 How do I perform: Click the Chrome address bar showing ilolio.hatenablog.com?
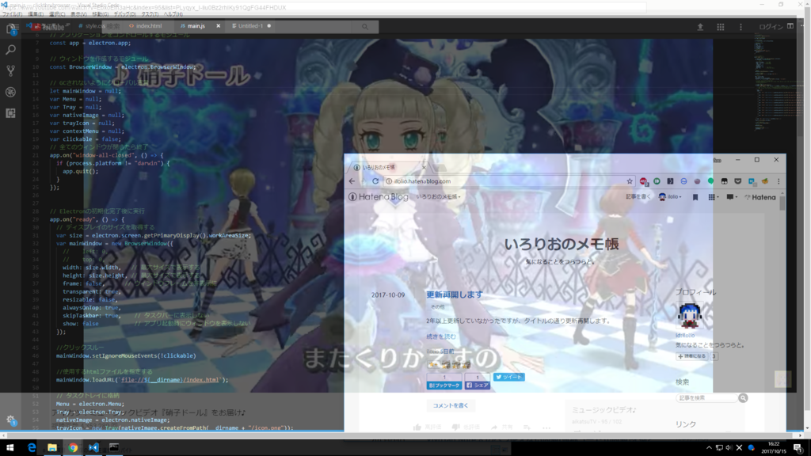point(508,181)
